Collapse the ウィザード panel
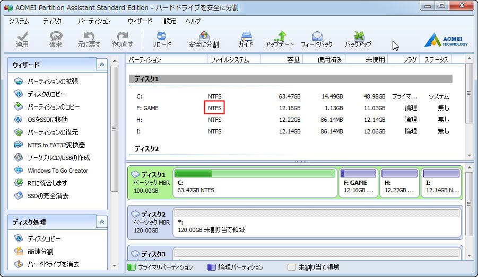The image size is (478, 277). tap(102, 65)
